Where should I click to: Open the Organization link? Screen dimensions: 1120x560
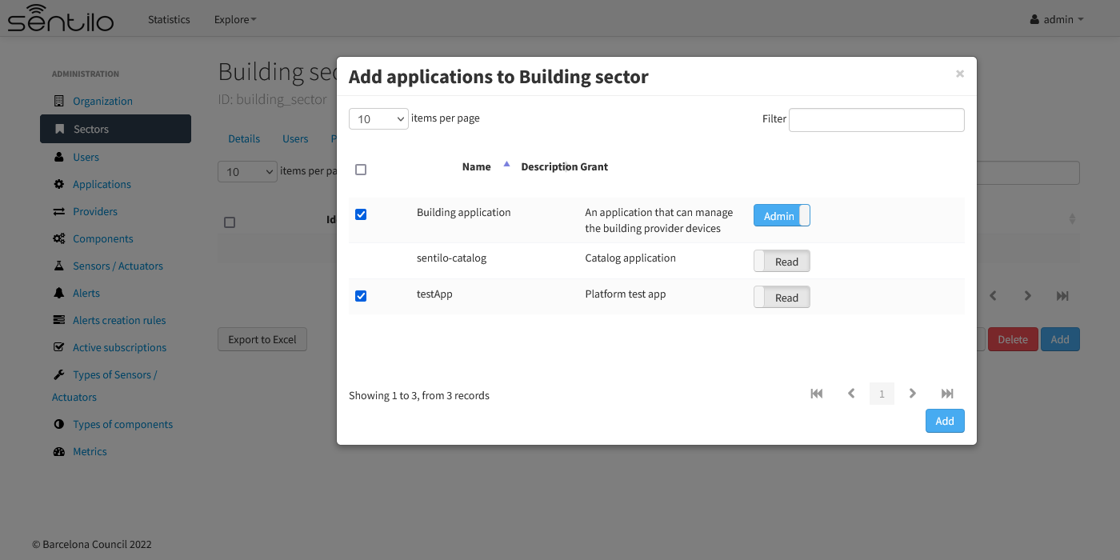(x=102, y=101)
